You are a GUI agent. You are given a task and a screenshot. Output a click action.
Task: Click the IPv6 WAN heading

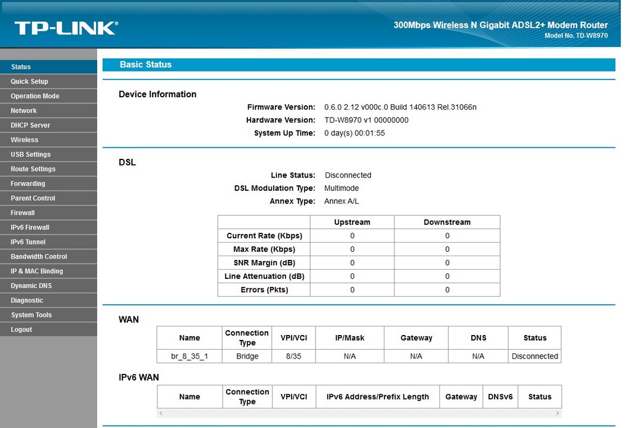(138, 378)
